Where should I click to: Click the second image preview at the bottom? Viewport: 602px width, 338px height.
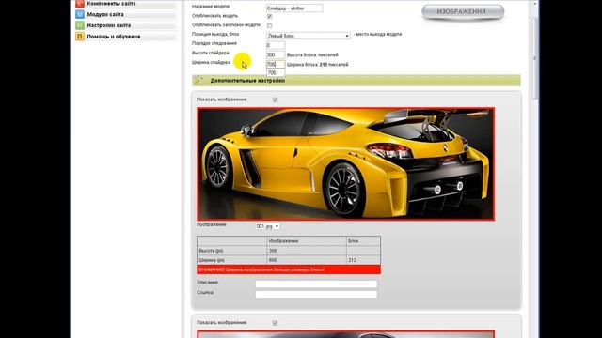[x=345, y=334]
